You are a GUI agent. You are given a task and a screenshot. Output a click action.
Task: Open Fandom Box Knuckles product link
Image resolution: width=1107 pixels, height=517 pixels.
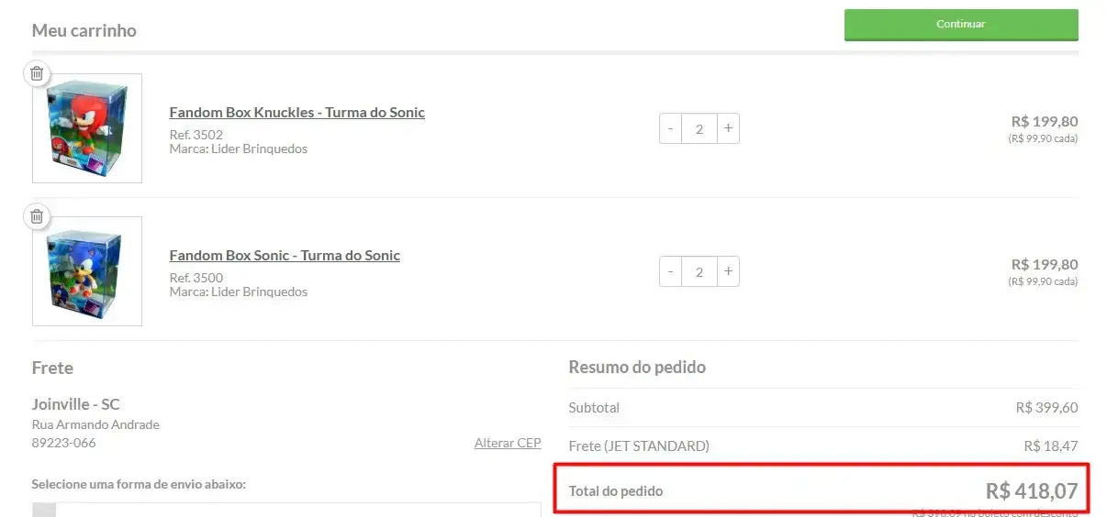pyautogui.click(x=296, y=113)
